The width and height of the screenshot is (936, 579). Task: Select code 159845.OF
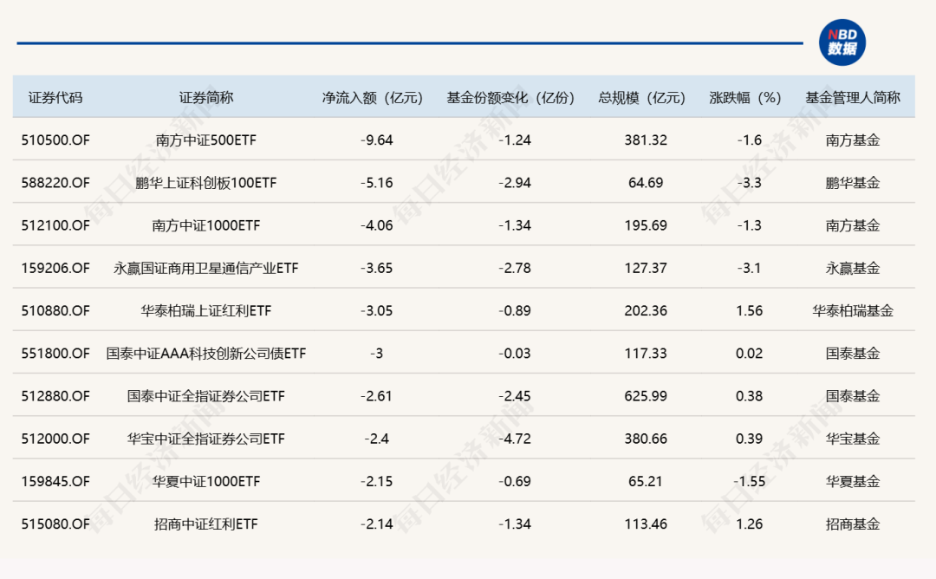click(55, 482)
